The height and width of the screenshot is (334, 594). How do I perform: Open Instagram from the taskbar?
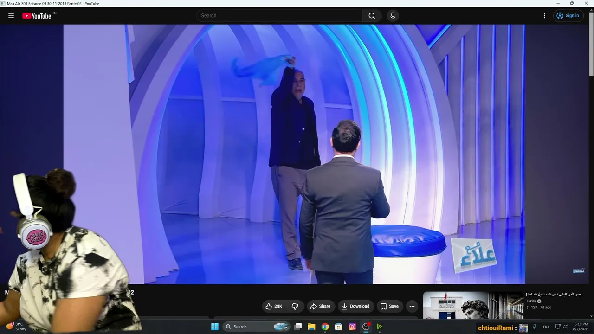352,327
